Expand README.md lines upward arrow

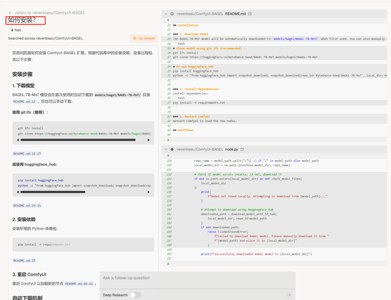tap(168, 20)
